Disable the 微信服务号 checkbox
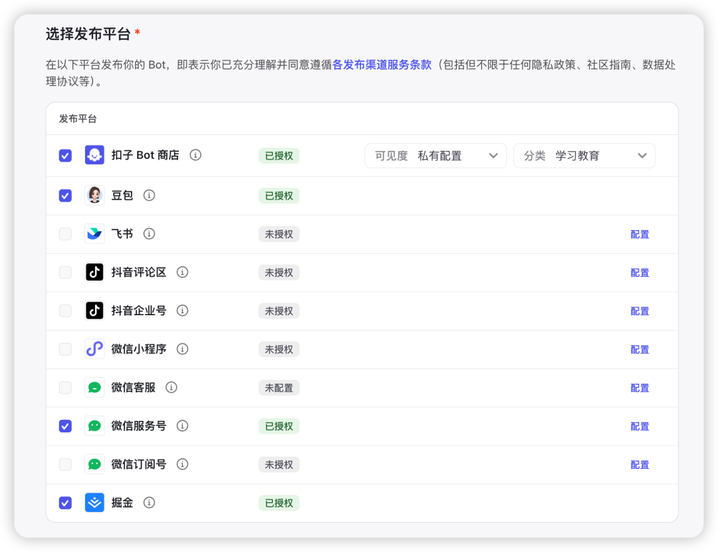 point(65,426)
